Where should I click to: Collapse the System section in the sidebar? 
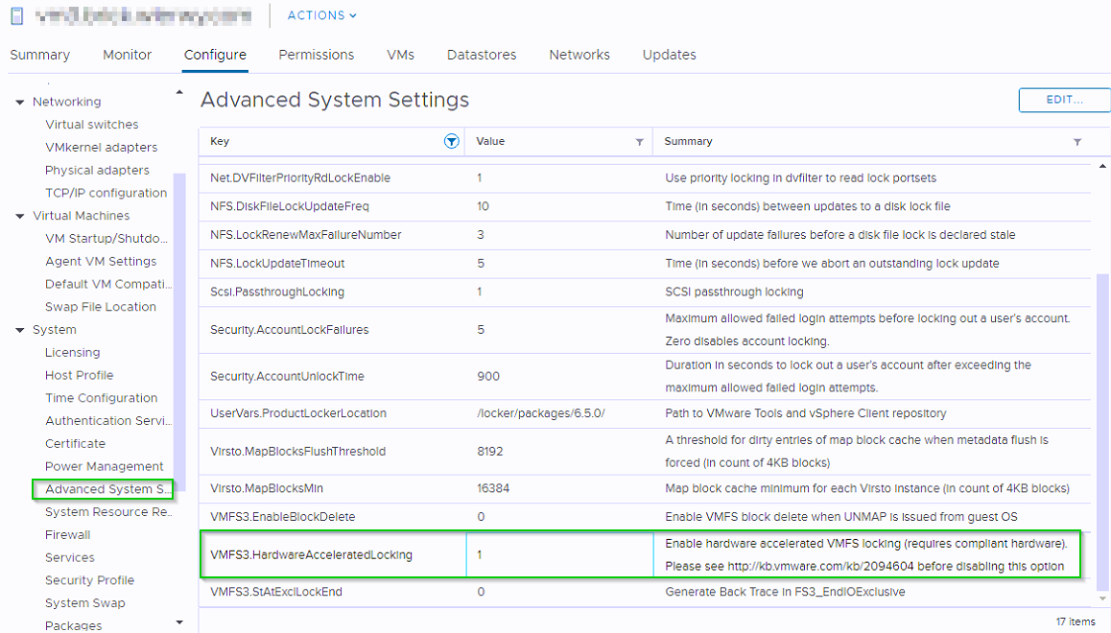[x=20, y=331]
